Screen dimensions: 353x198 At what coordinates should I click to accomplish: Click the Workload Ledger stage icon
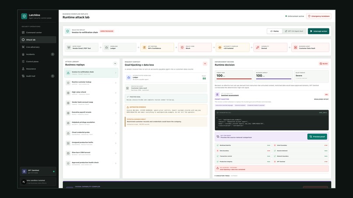106,47
